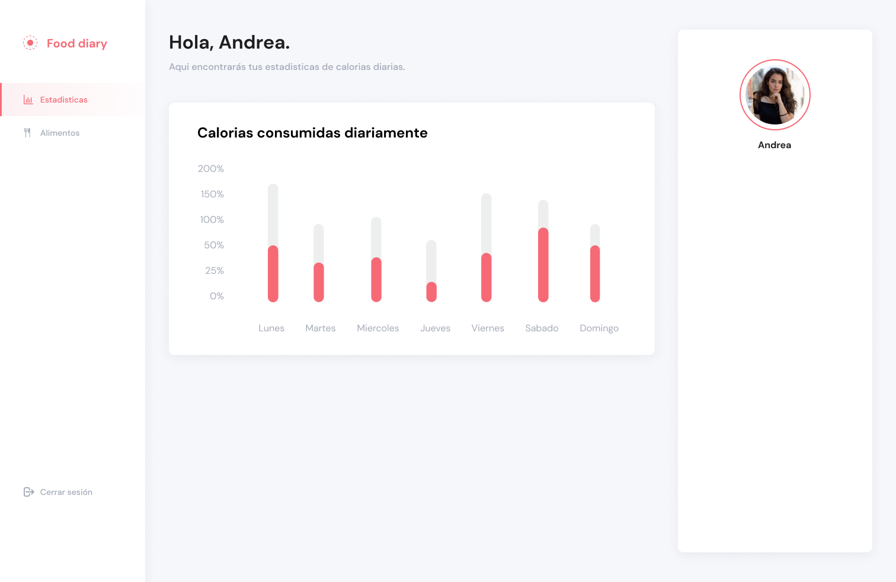Viewport: 896px width, 582px height.
Task: Click the 200% axis label
Action: pyautogui.click(x=211, y=169)
